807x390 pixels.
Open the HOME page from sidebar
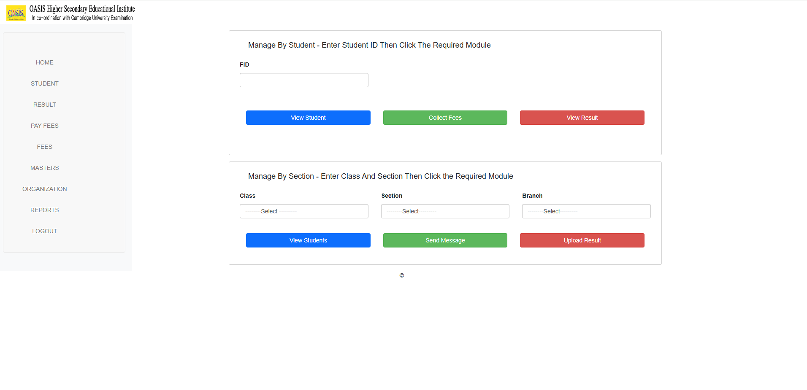pyautogui.click(x=44, y=62)
